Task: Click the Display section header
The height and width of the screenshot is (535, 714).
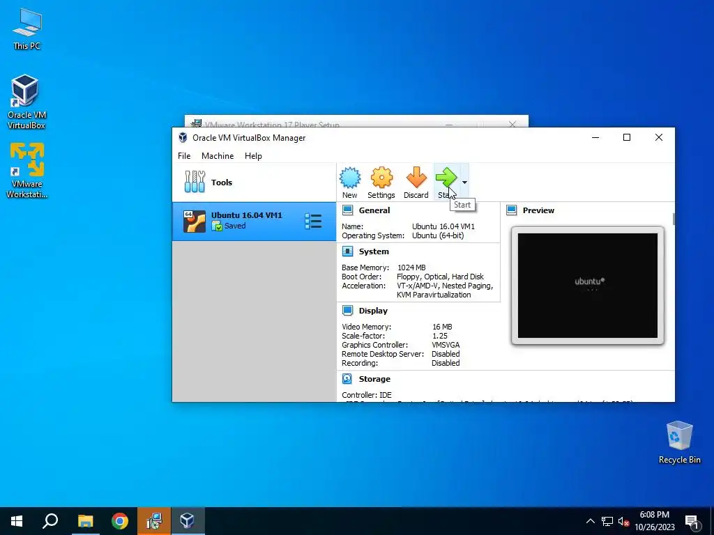Action: coord(373,310)
